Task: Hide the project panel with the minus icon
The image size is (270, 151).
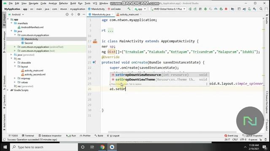Action: click(84, 15)
